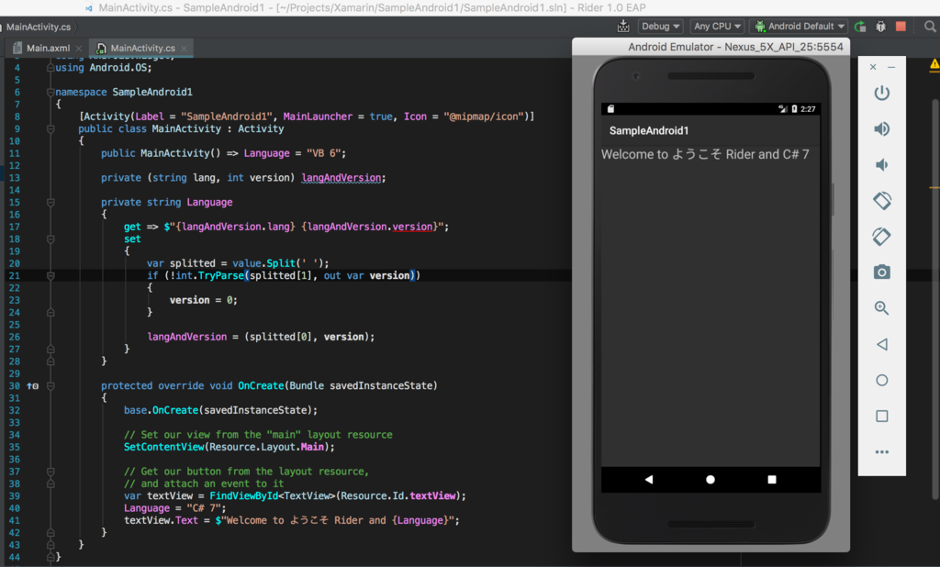The width and height of the screenshot is (940, 567).
Task: Click the SampleAndroid1 app title in the emulator
Action: [649, 130]
